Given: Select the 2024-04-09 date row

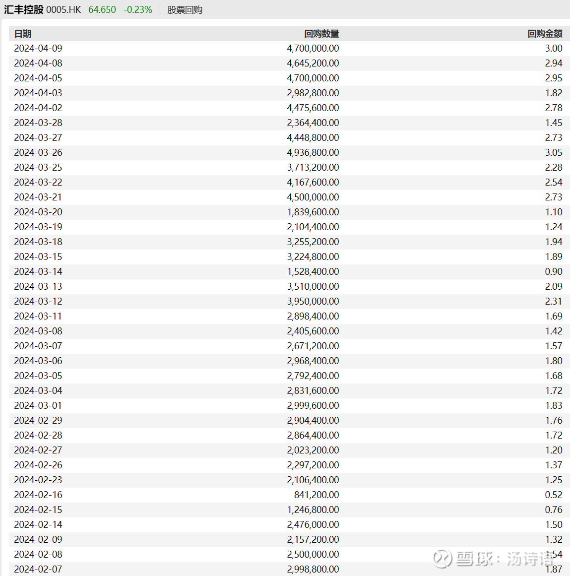Looking at the screenshot, I should (x=38, y=48).
